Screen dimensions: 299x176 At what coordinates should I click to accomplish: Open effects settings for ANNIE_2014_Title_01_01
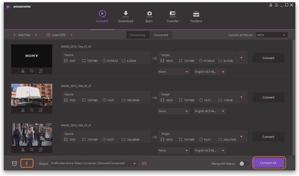pos(41,71)
